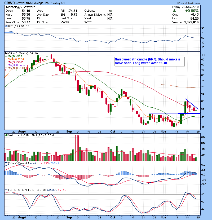Click the purple MA(200) legend color dash
This screenshot has width=212, height=220.
click(6, 65)
